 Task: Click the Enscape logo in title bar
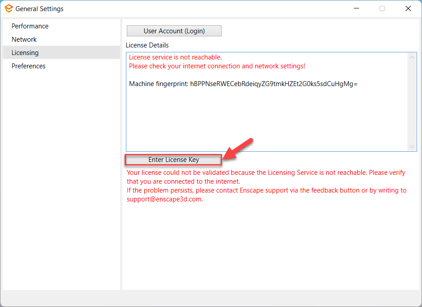(x=8, y=8)
